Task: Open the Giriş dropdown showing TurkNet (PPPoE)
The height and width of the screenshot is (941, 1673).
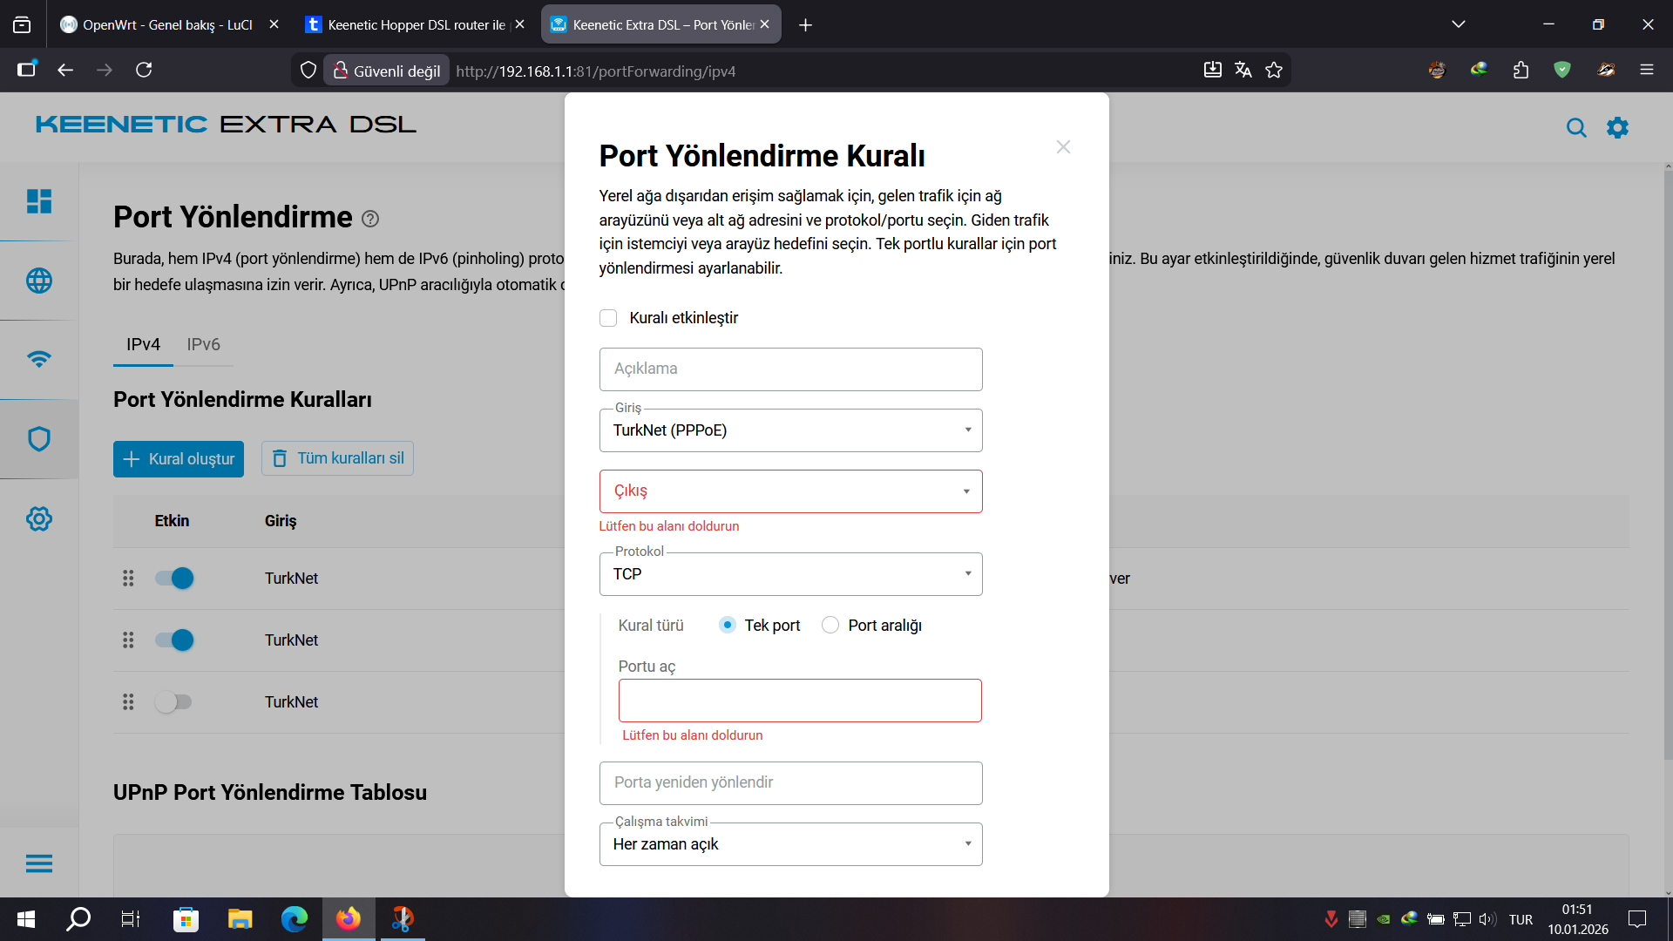Action: click(791, 430)
